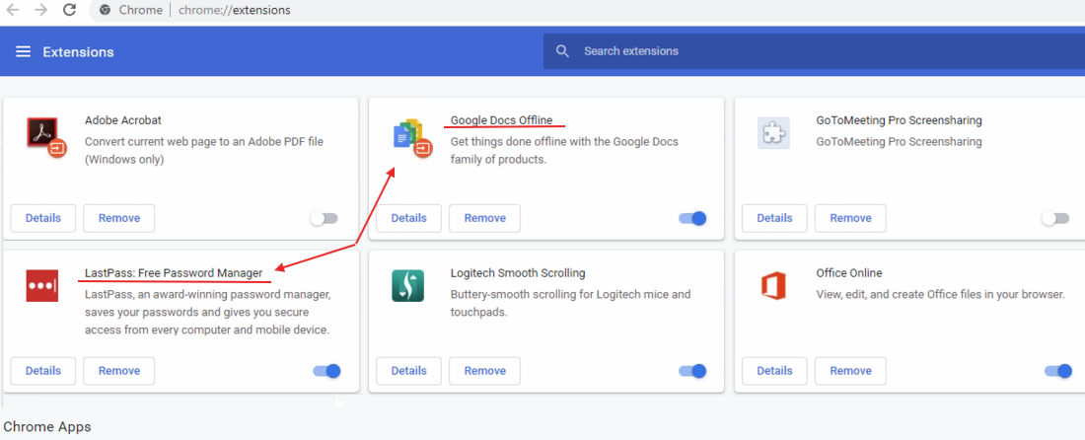Open the Extensions hamburger menu
The width and height of the screenshot is (1085, 440).
pyautogui.click(x=24, y=52)
